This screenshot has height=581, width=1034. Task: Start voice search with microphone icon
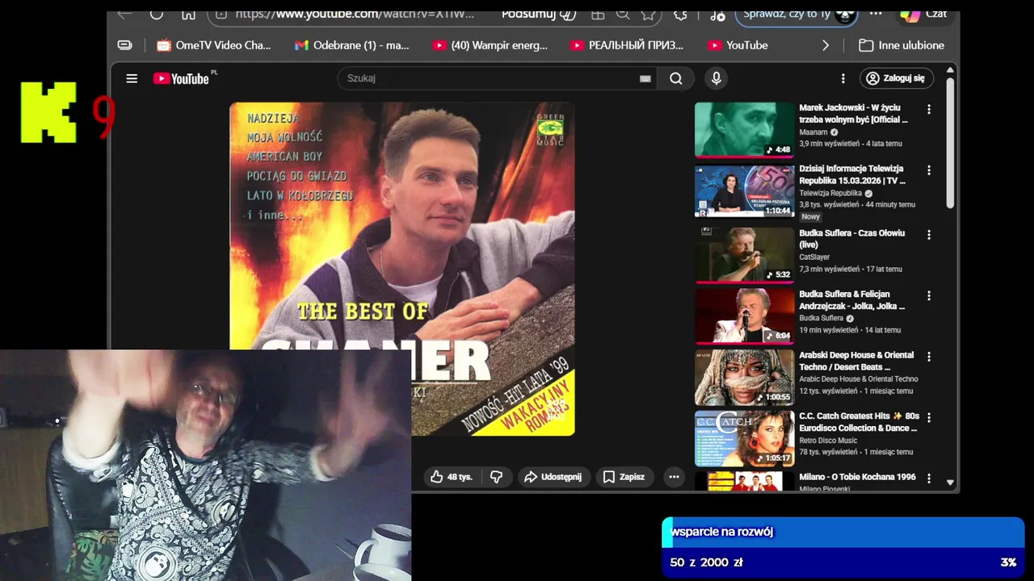click(x=716, y=78)
